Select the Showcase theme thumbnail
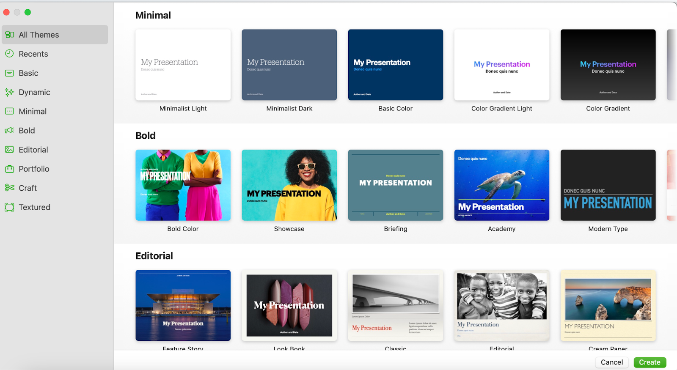 tap(289, 185)
